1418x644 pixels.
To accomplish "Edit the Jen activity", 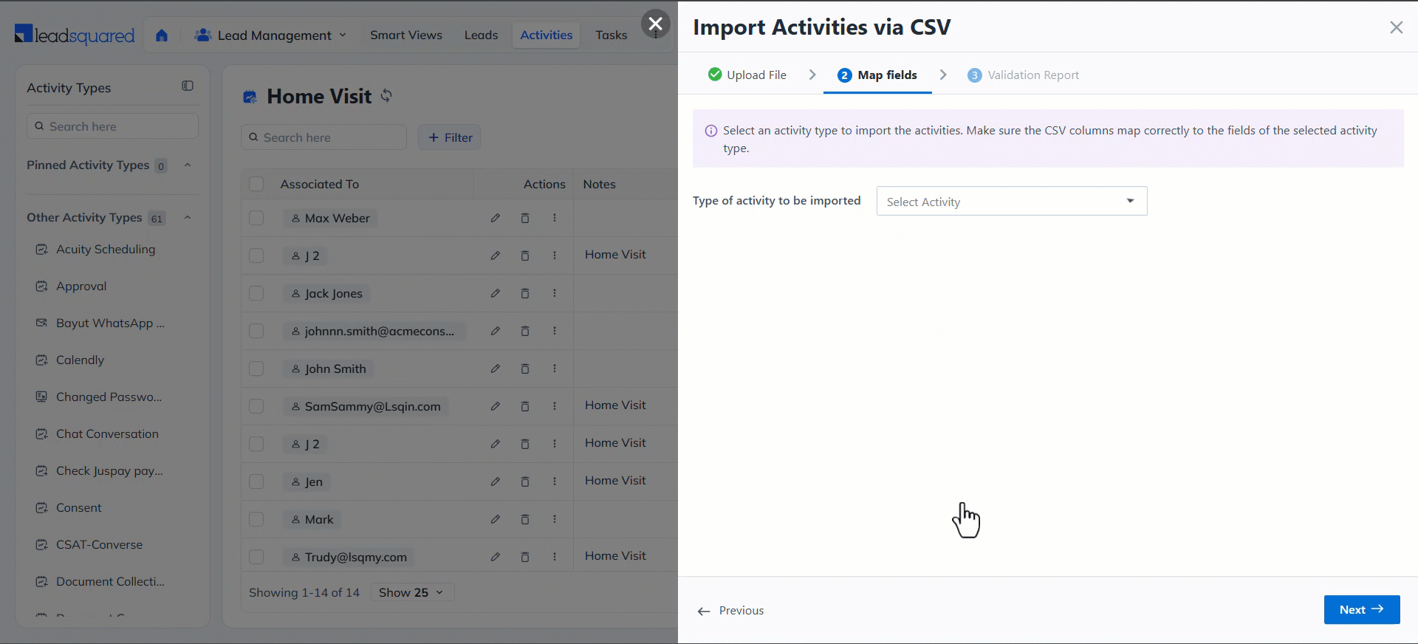I will coord(495,482).
